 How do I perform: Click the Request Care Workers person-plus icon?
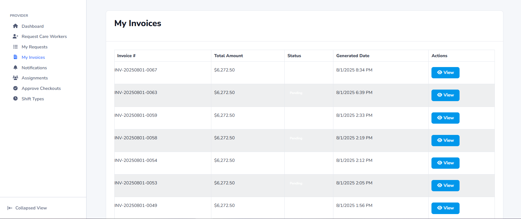(15, 36)
